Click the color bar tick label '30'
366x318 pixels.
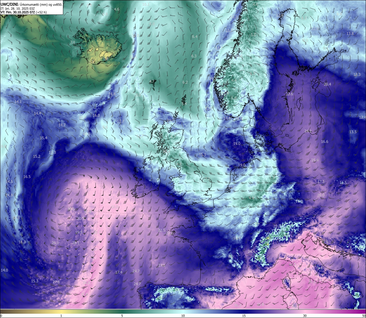click(x=305, y=316)
